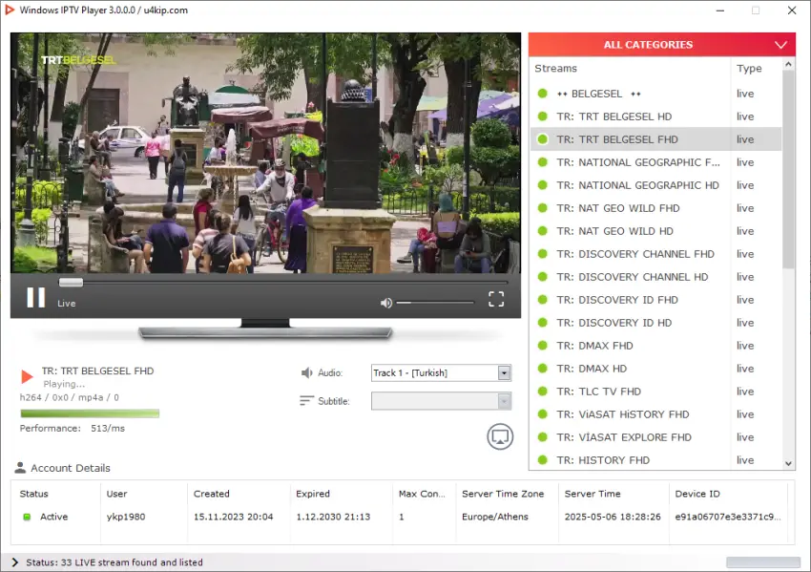Click the User column header
Viewport: 811px width, 572px height.
tap(144, 494)
